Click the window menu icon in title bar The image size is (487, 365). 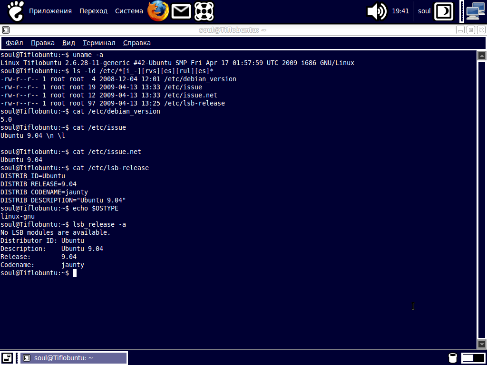(6, 30)
